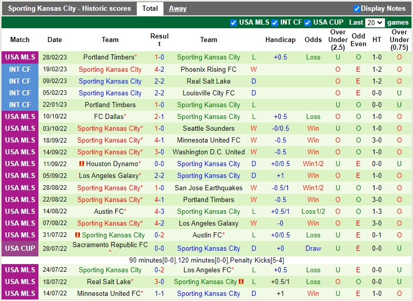The width and height of the screenshot is (413, 301).
Task: Select the Result column header
Action: [x=159, y=40]
